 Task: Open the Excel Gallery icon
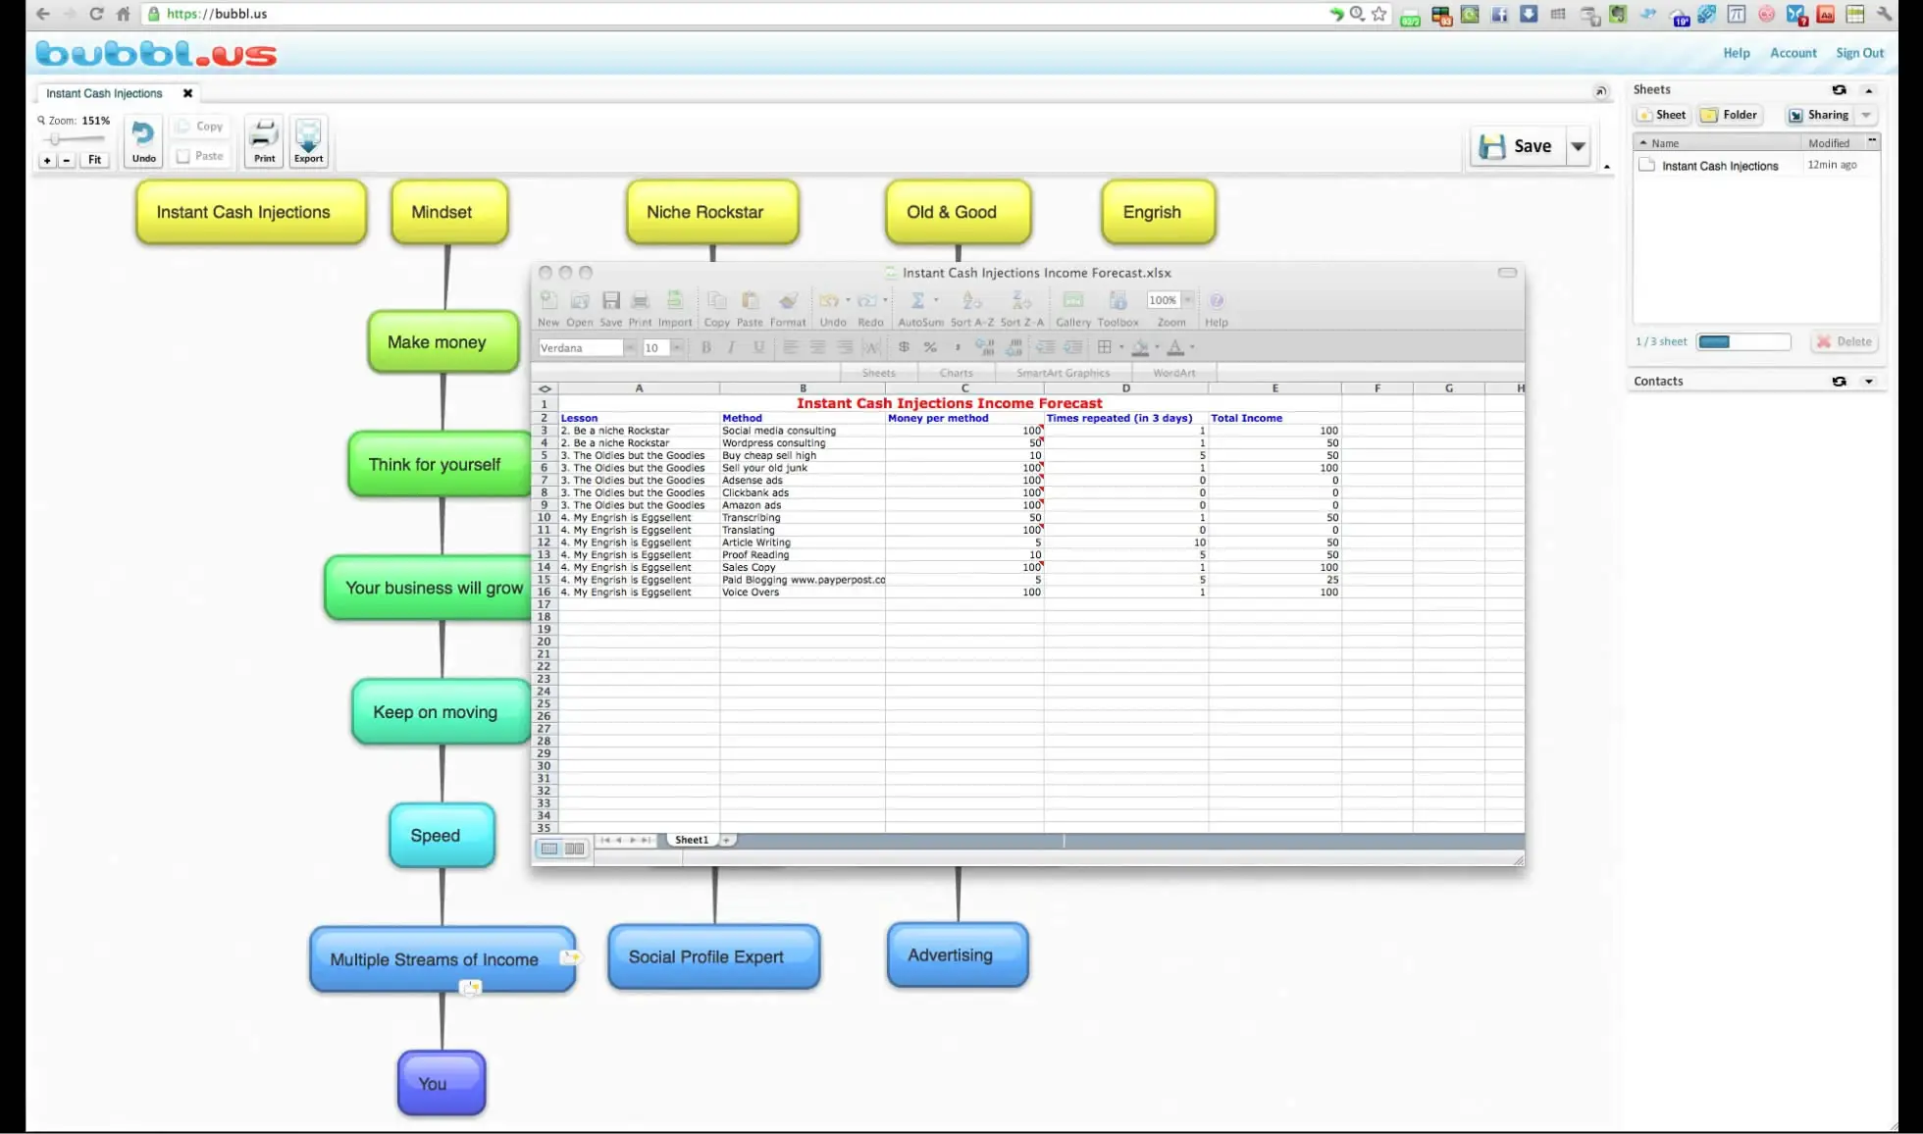[1072, 300]
